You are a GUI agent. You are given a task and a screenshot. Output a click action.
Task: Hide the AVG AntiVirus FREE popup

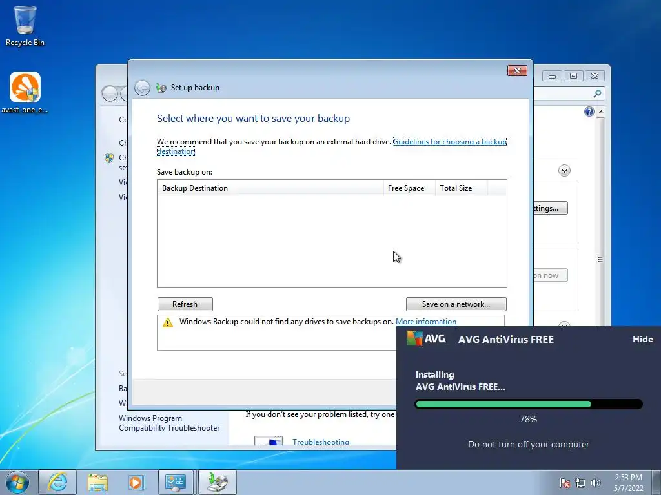[x=642, y=339]
